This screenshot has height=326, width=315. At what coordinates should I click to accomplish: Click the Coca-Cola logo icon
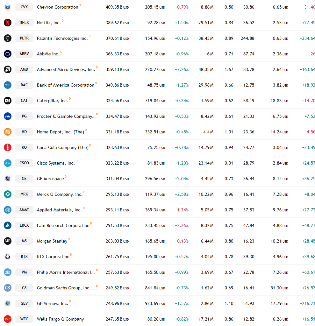click(x=8, y=147)
